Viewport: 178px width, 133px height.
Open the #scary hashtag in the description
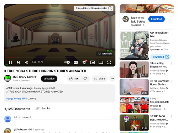(x=17, y=99)
